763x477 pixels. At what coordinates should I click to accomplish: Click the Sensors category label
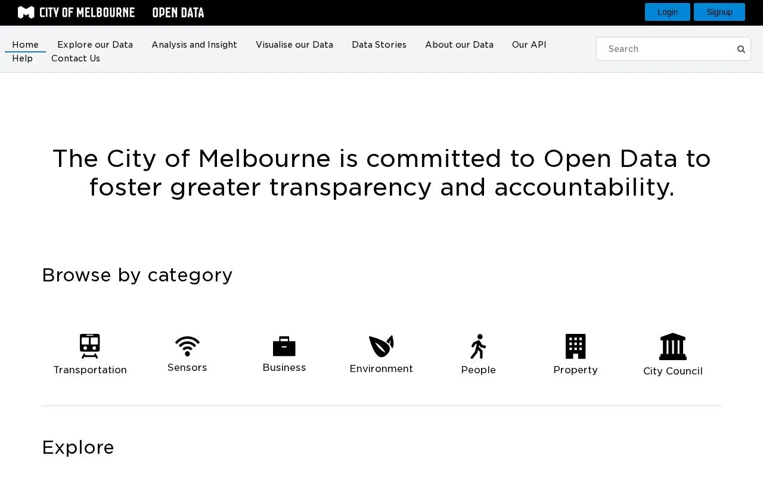[x=187, y=368]
